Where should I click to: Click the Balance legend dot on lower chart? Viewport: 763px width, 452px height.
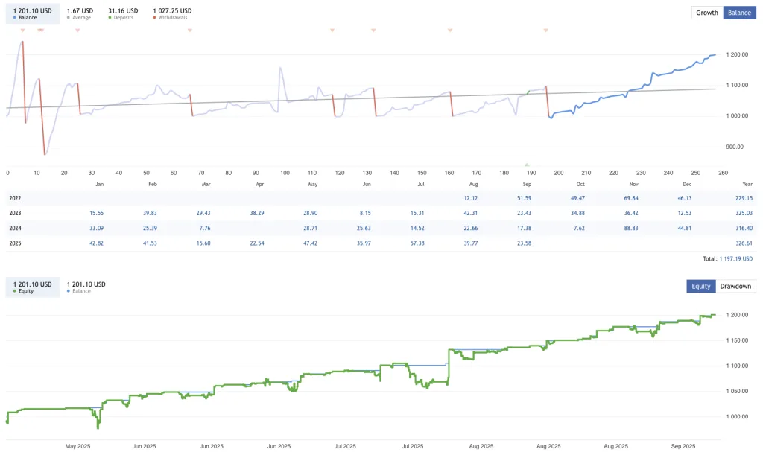point(68,290)
